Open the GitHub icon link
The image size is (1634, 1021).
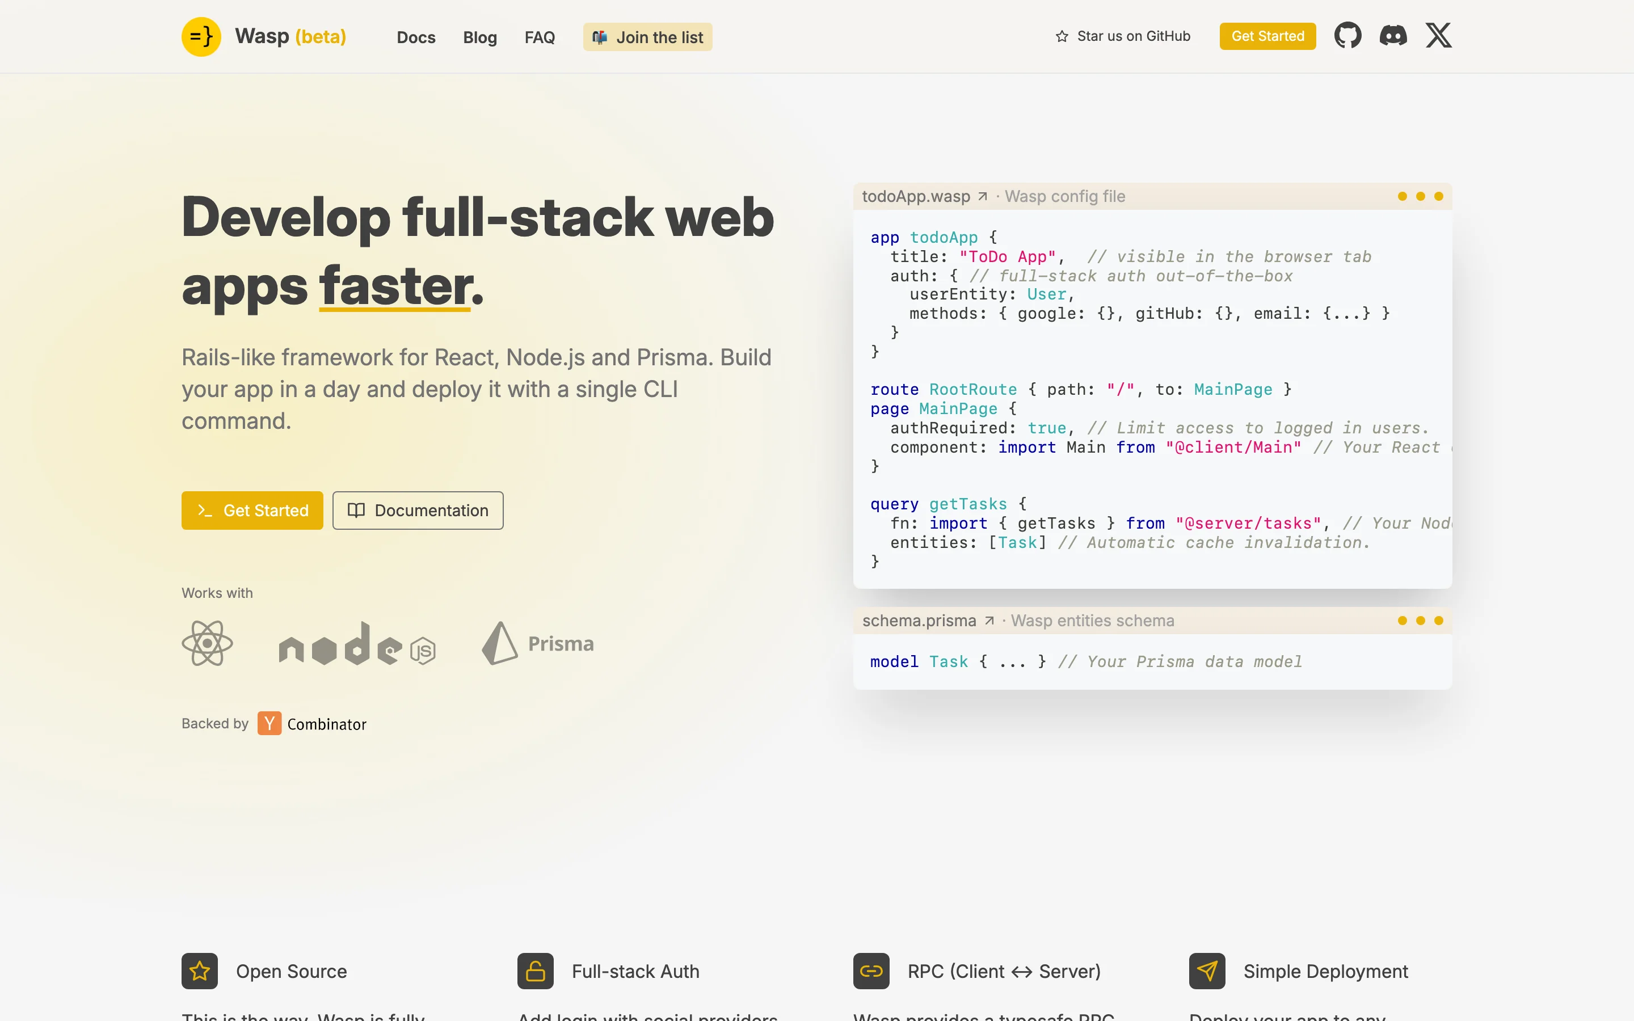click(1347, 36)
